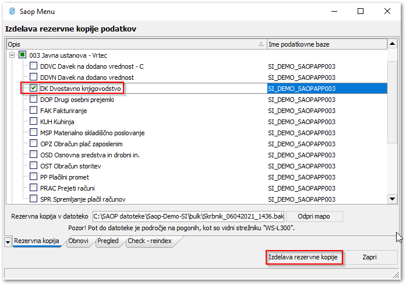This screenshot has height=285, width=406.
Task: Click the list scroll up arrow
Action: [x=392, y=44]
